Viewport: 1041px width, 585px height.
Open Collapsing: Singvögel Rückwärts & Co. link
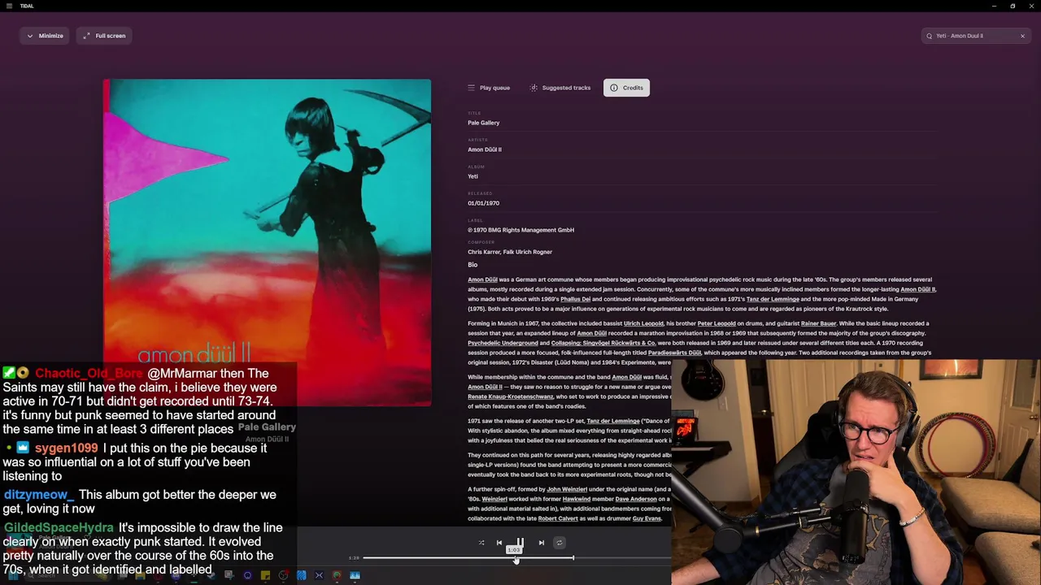603,343
